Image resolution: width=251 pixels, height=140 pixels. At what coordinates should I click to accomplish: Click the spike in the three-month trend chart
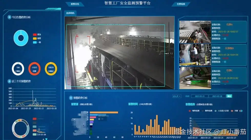(33, 98)
